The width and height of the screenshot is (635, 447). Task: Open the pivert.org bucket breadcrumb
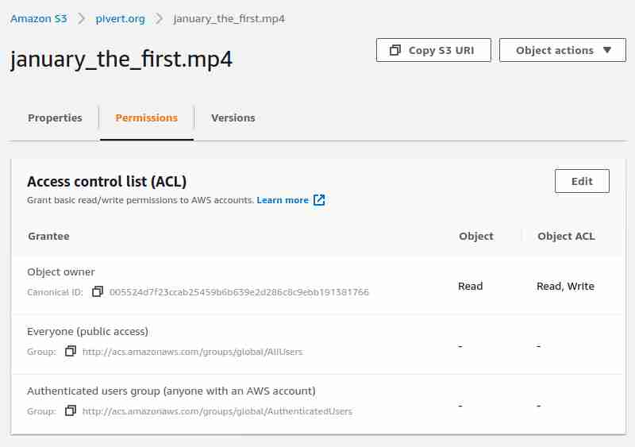coord(120,18)
